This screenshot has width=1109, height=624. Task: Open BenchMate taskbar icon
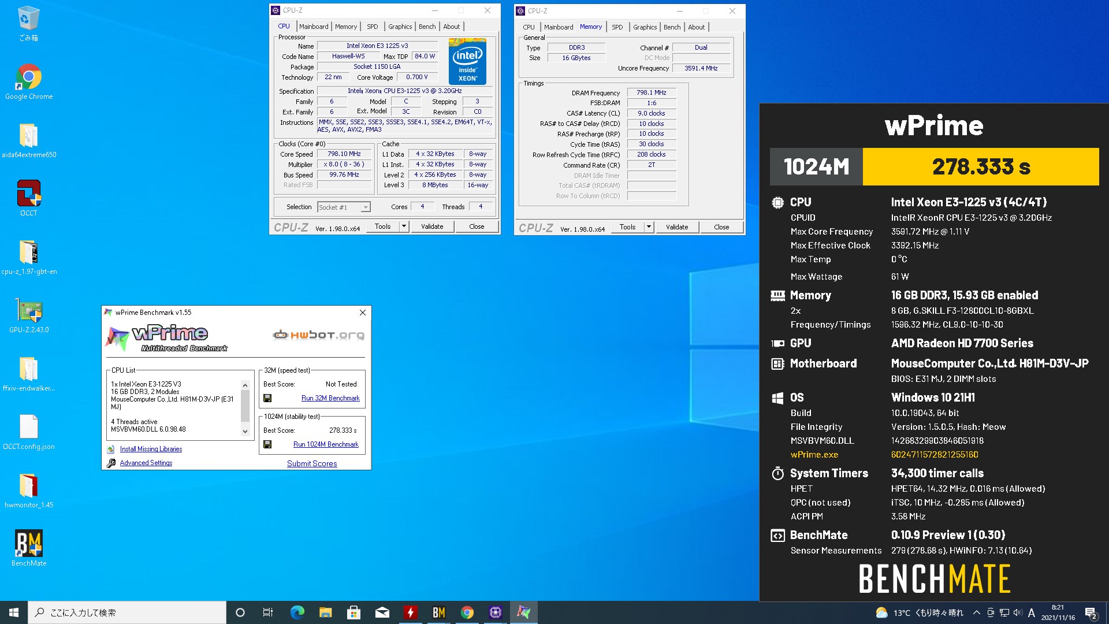coord(438,612)
